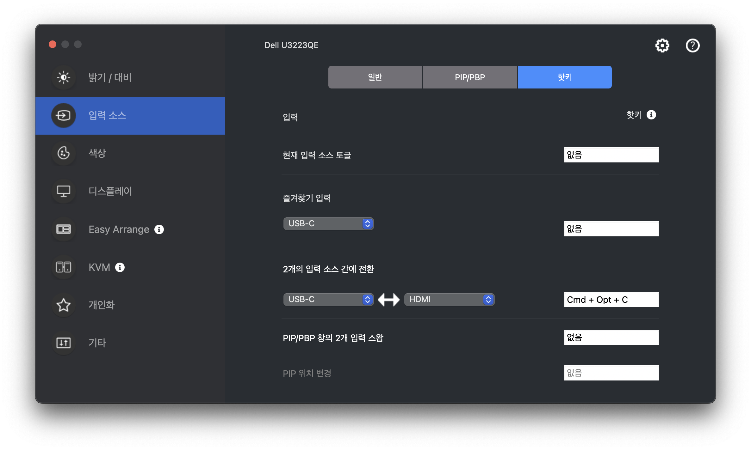751x450 pixels.
Task: Select the 핫키 tab
Action: pos(565,77)
